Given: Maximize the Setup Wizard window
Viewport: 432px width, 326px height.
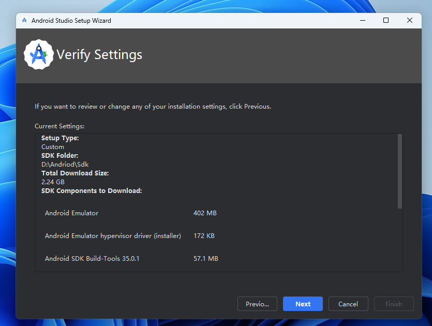Looking at the screenshot, I should click(x=386, y=20).
